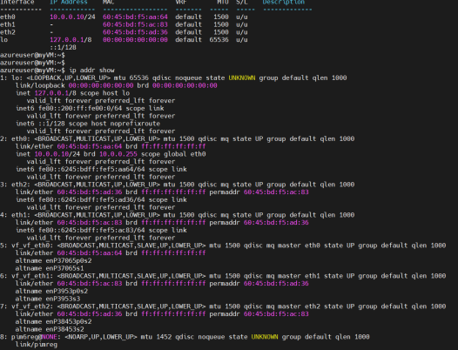The height and width of the screenshot is (350, 458).
Task: Click the yellow UNKNOWN state on the pim6reg line
Action: (x=265, y=337)
